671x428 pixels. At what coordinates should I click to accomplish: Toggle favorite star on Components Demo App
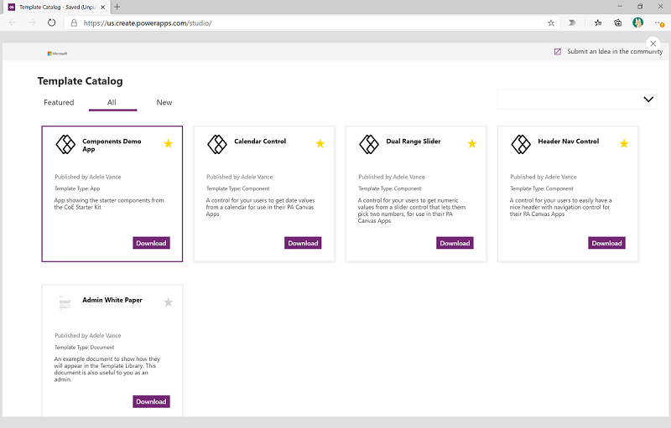click(x=169, y=143)
